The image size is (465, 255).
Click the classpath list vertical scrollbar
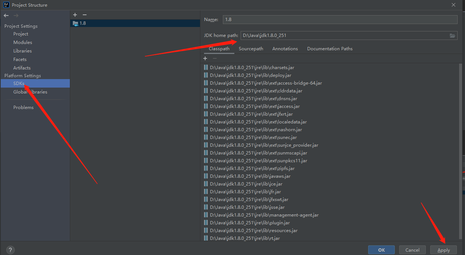click(460, 151)
